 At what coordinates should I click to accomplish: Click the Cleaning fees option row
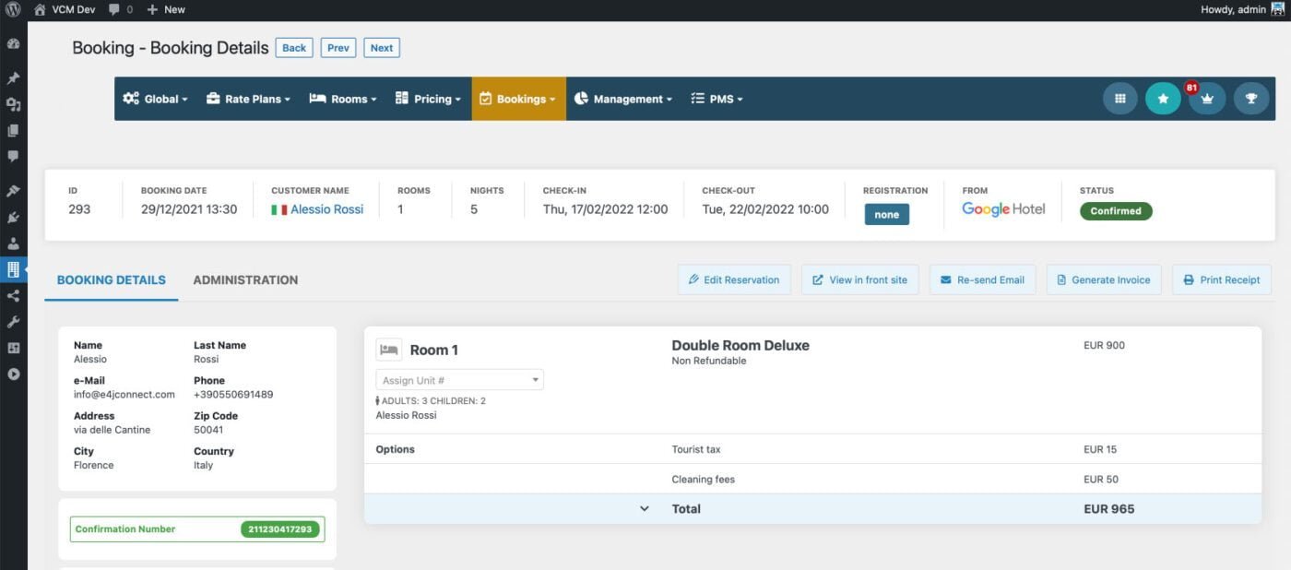click(813, 479)
